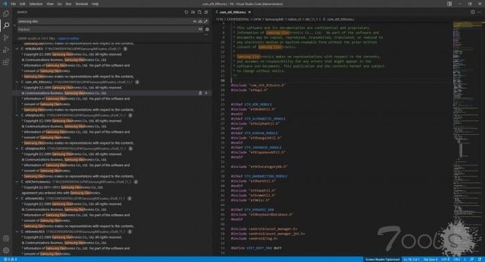
Task: Collapse com_xt9_Xt9core.c search result group
Action: pos(17,82)
